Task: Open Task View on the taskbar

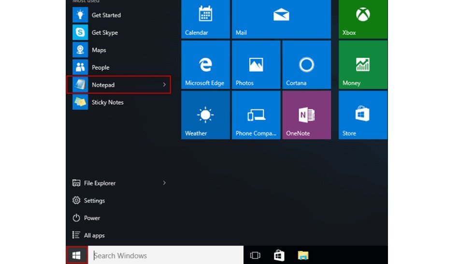Action: tap(255, 255)
